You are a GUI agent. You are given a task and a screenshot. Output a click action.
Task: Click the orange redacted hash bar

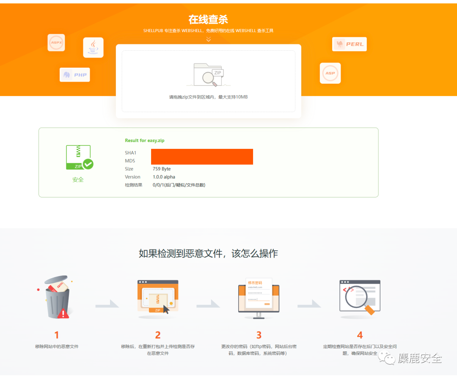pos(202,156)
